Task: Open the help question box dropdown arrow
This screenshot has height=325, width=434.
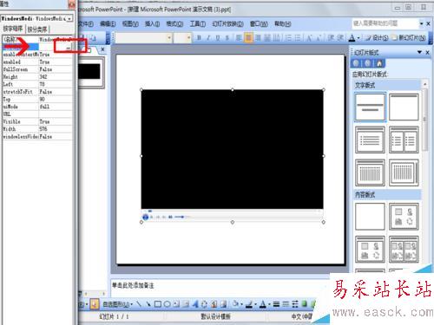Action: [421, 23]
